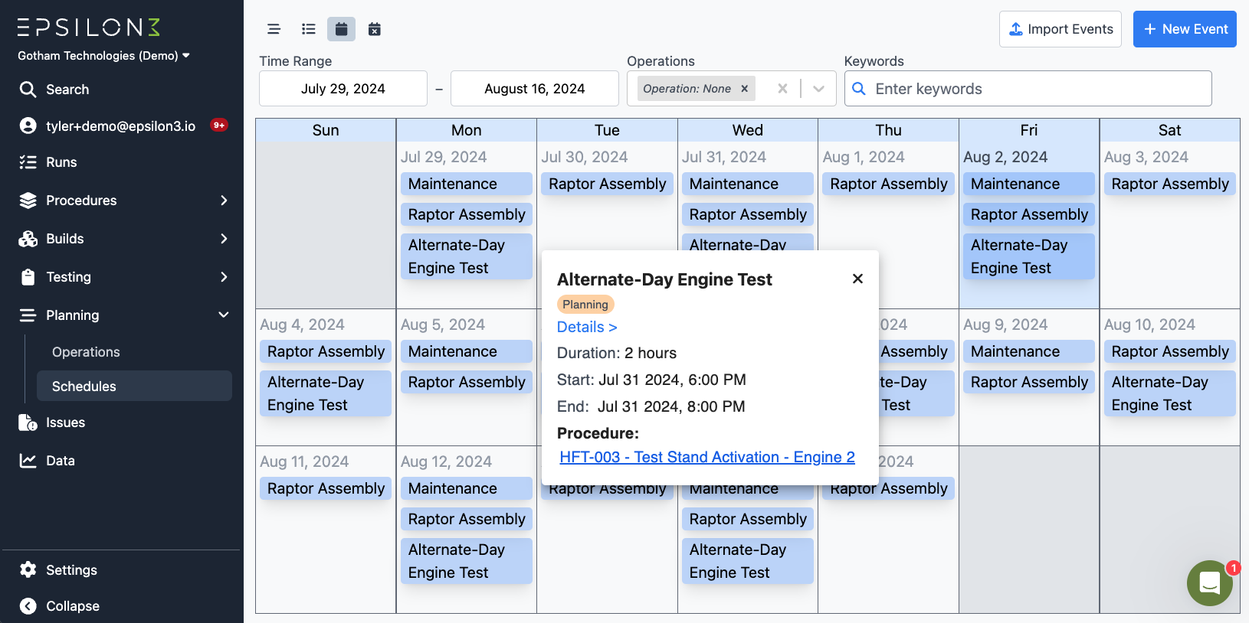Open the Maintenance event on Aug 9, 2024

pyautogui.click(x=1029, y=351)
